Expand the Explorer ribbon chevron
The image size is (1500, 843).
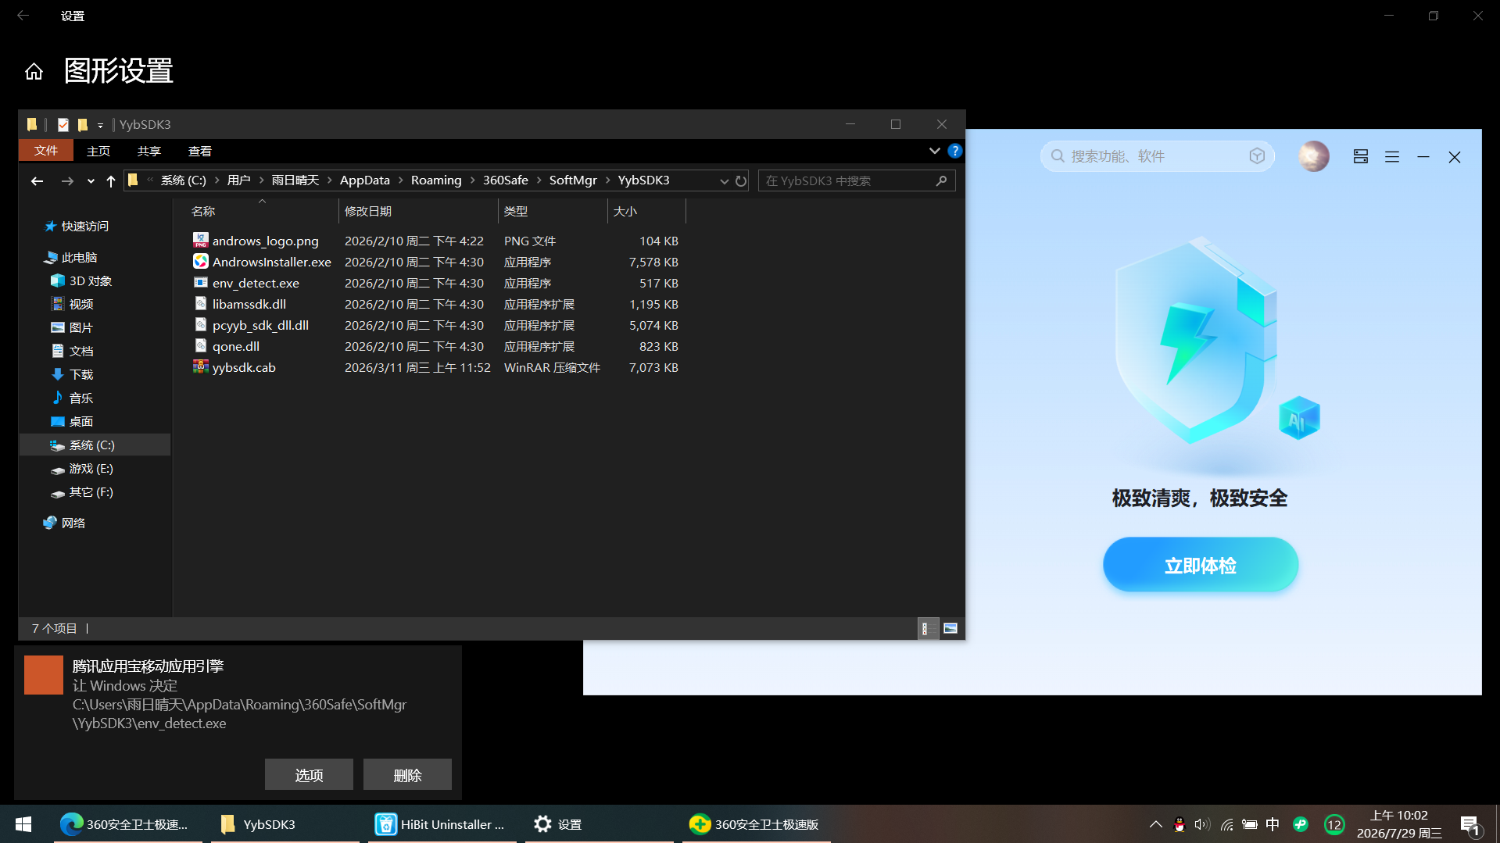(934, 151)
